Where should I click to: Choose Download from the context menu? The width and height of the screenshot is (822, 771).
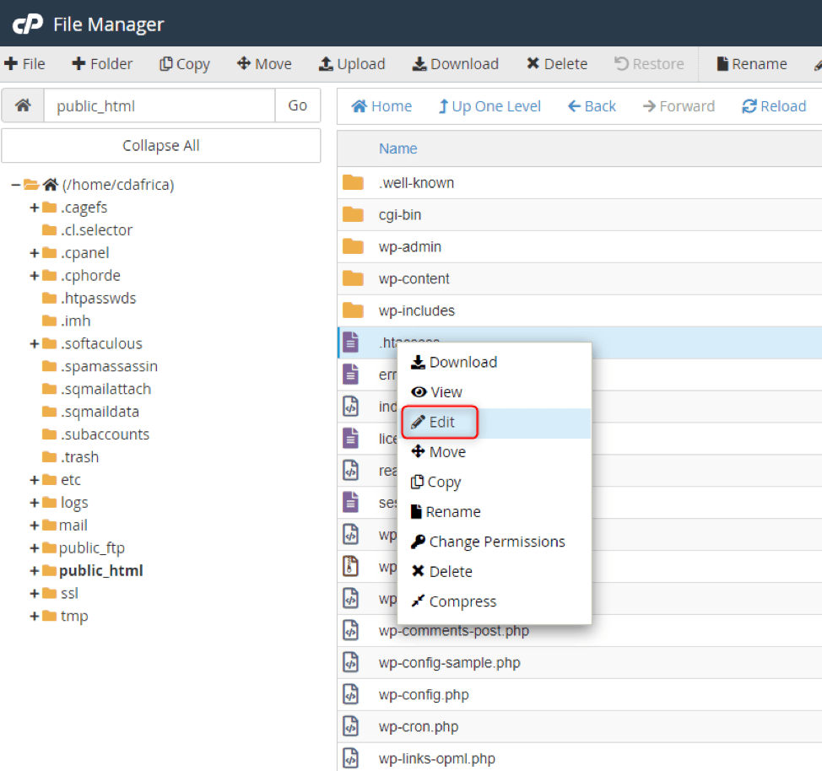pyautogui.click(x=495, y=362)
